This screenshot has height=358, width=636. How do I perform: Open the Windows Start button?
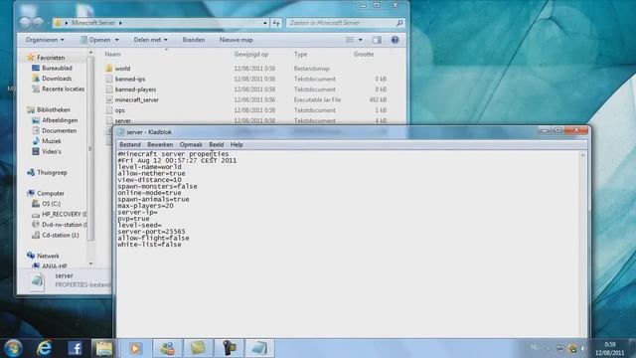tap(13, 348)
